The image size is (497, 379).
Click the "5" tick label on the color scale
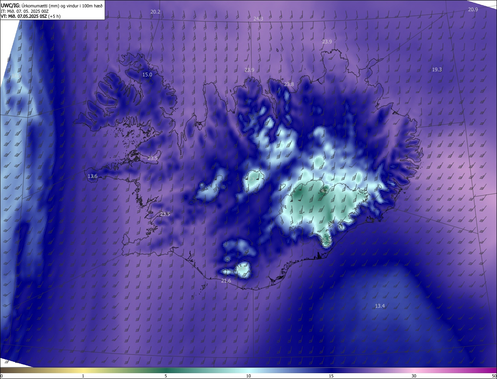click(166, 376)
